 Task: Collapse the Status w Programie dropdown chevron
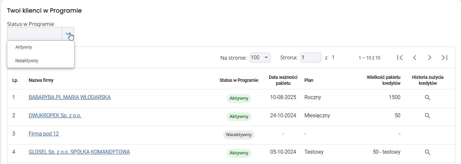[x=68, y=34]
